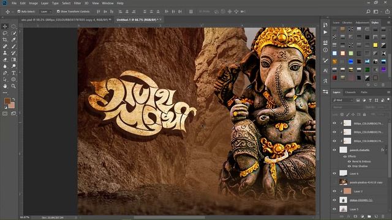Toggle Show Transform Controls checkbox
The height and width of the screenshot is (220, 392).
click(58, 12)
